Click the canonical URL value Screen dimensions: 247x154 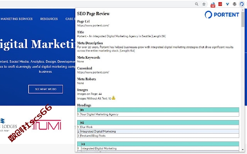click(93, 72)
